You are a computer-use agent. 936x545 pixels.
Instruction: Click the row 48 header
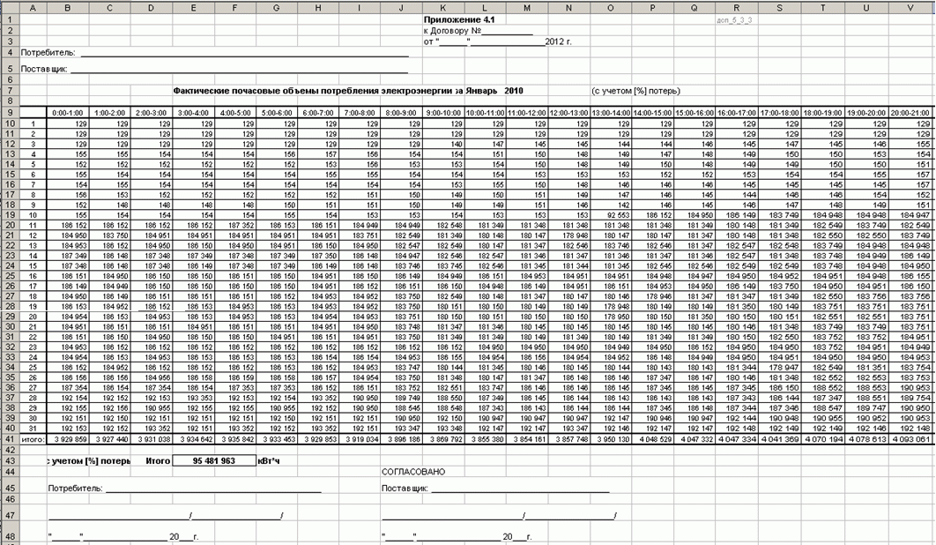[x=10, y=537]
